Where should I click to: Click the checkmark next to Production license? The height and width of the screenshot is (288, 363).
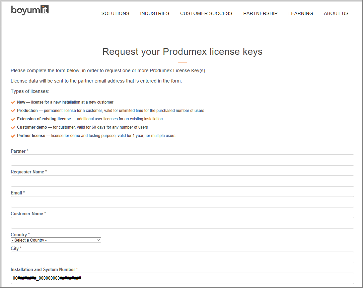[x=13, y=110]
